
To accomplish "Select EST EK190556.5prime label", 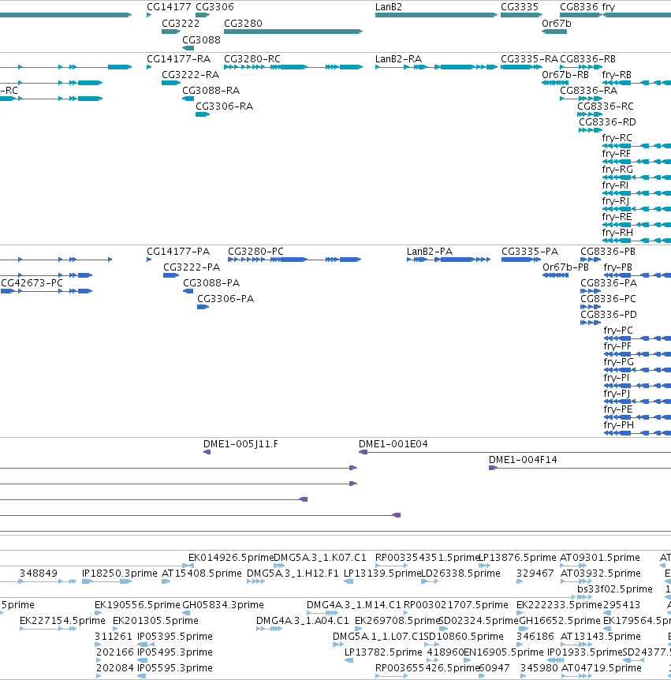I will click(x=137, y=605).
